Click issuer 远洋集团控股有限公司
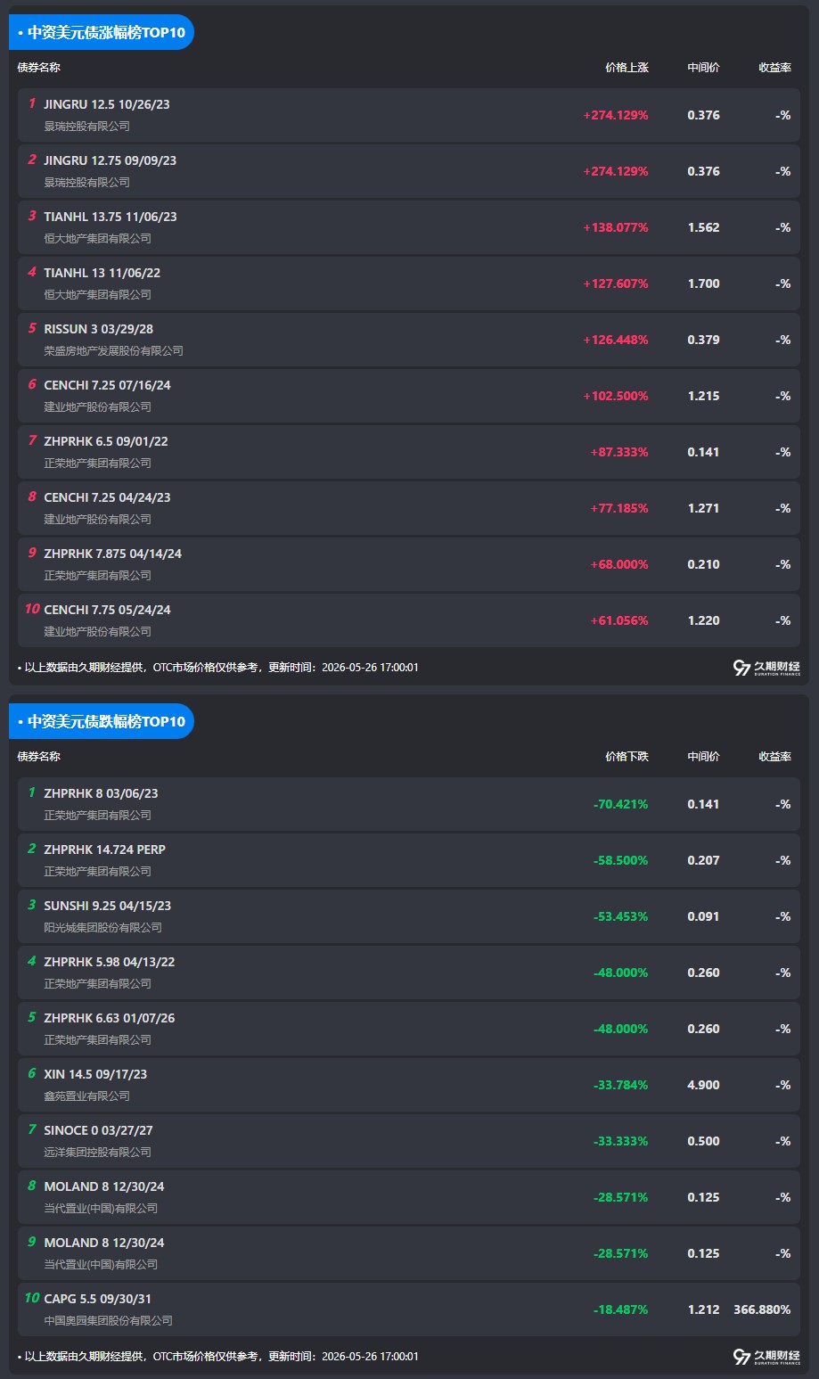 [x=98, y=1153]
